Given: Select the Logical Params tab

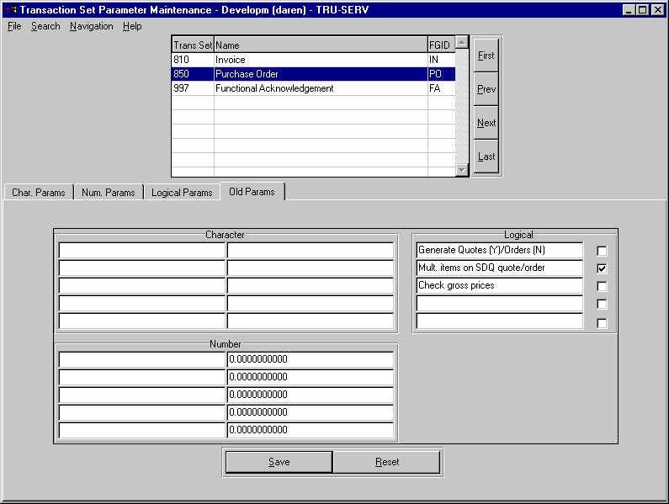Looking at the screenshot, I should tap(182, 193).
